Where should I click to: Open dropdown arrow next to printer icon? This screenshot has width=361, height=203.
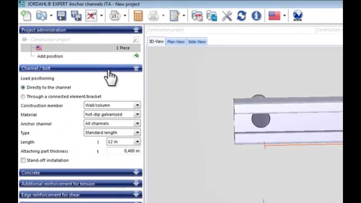(163, 16)
